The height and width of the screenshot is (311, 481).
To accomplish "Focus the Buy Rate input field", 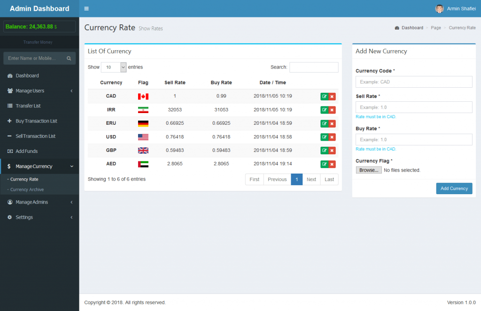I will coord(414,139).
